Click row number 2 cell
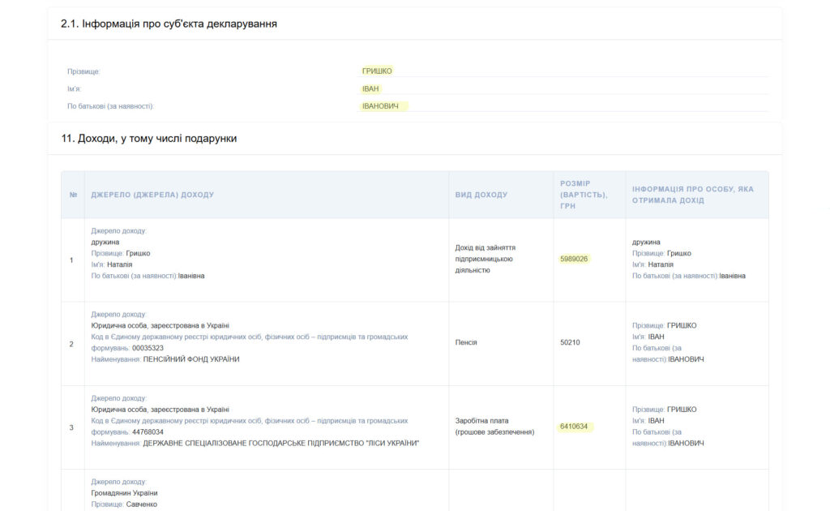 click(x=71, y=344)
